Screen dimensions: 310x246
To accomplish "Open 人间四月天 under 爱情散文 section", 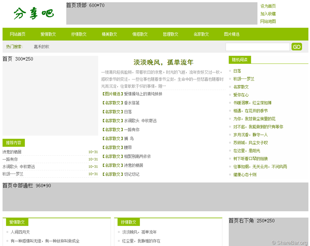I will coord(20,232).
